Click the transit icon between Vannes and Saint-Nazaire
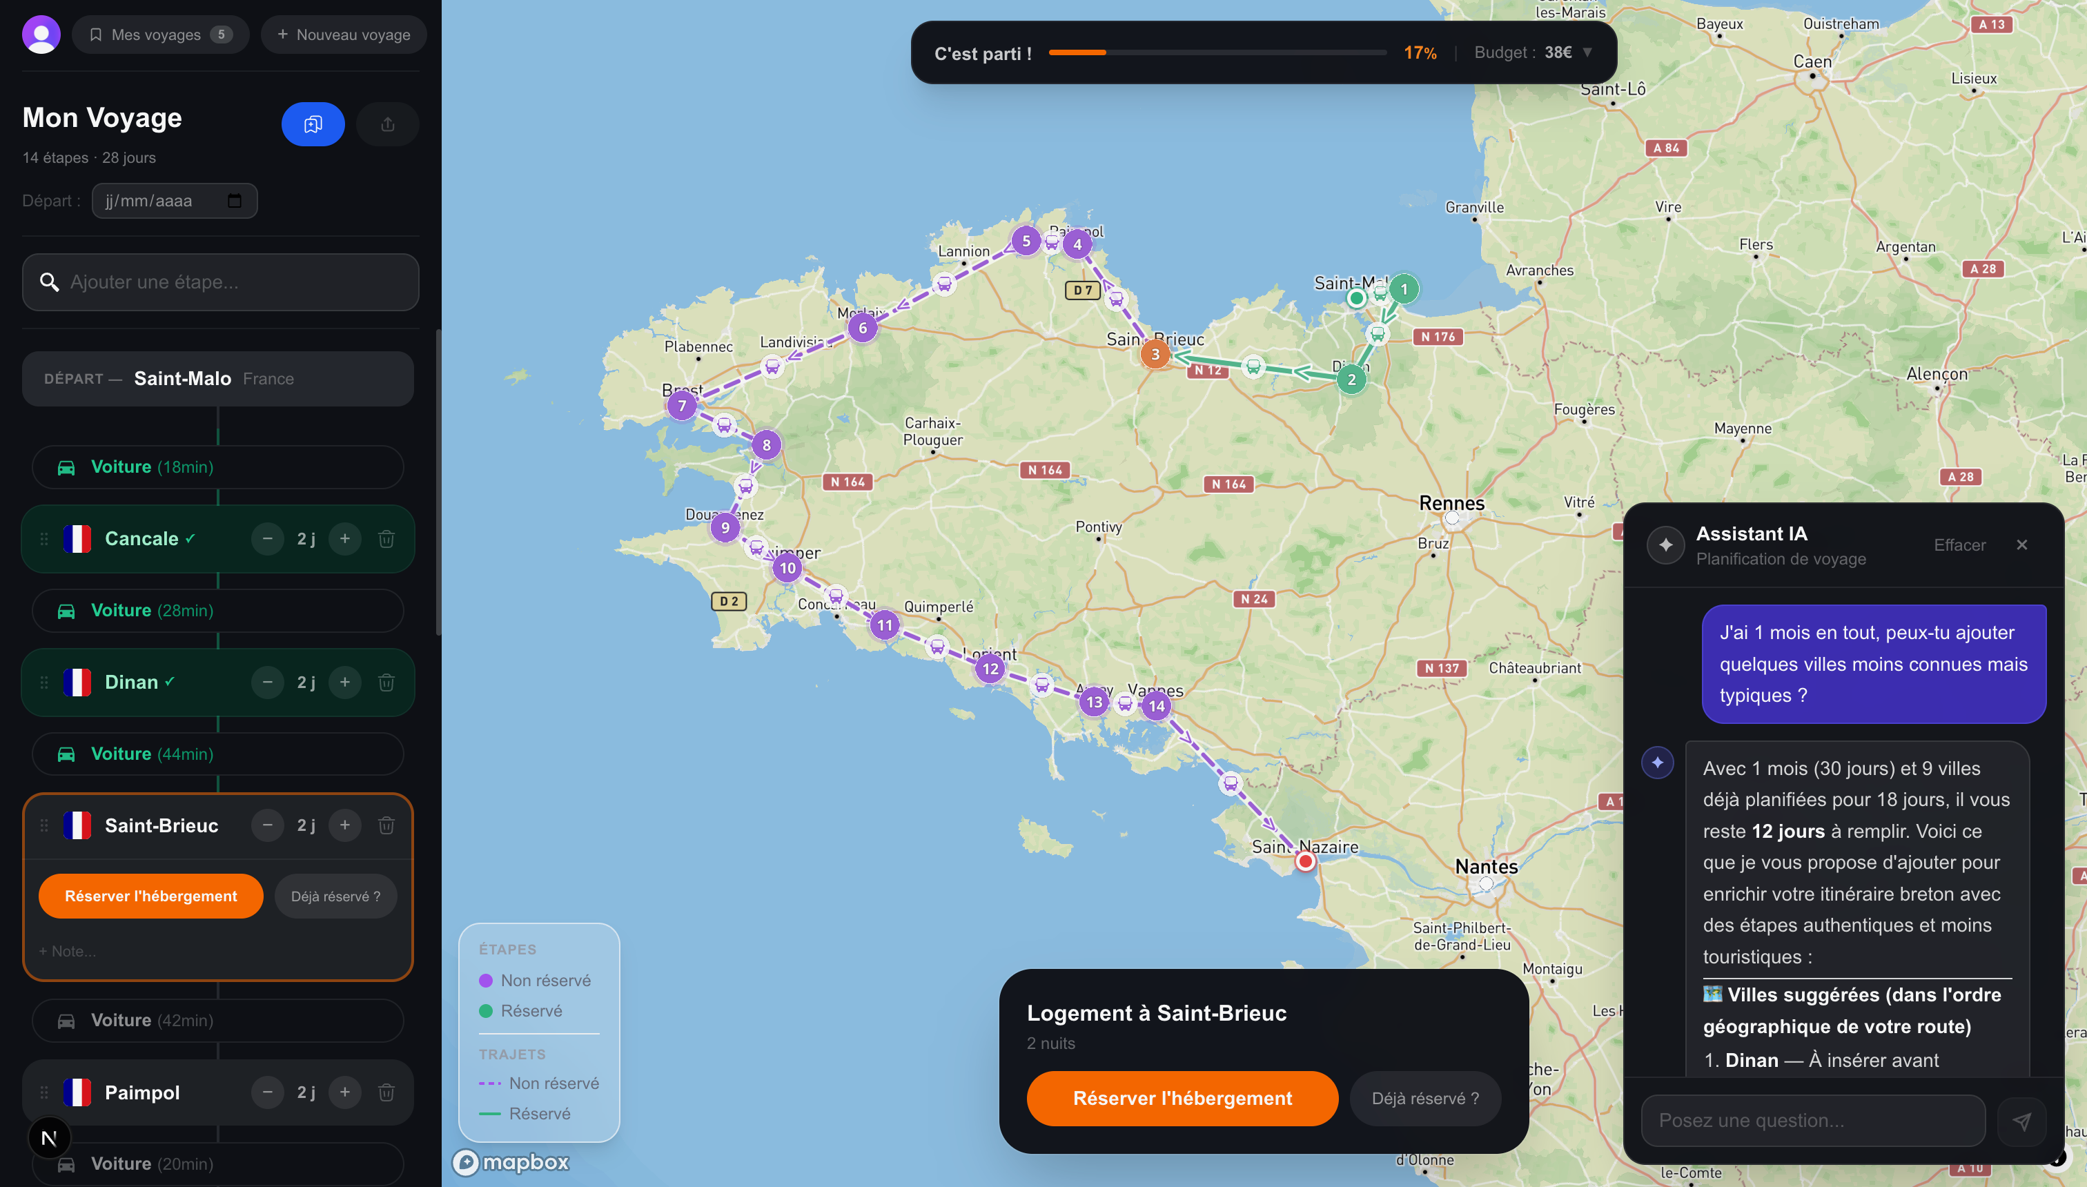 pos(1231,783)
